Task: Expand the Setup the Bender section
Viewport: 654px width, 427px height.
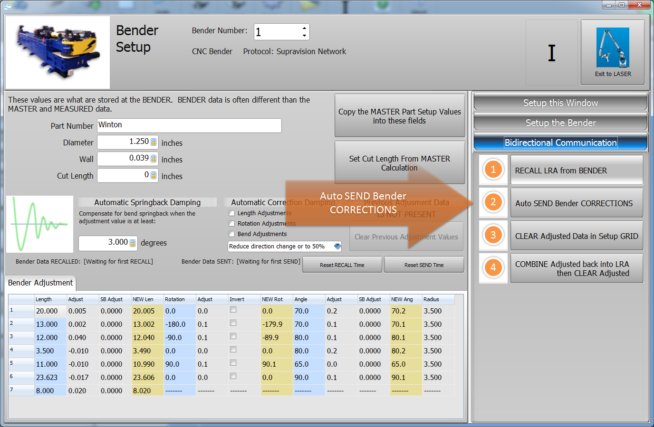Action: click(560, 123)
